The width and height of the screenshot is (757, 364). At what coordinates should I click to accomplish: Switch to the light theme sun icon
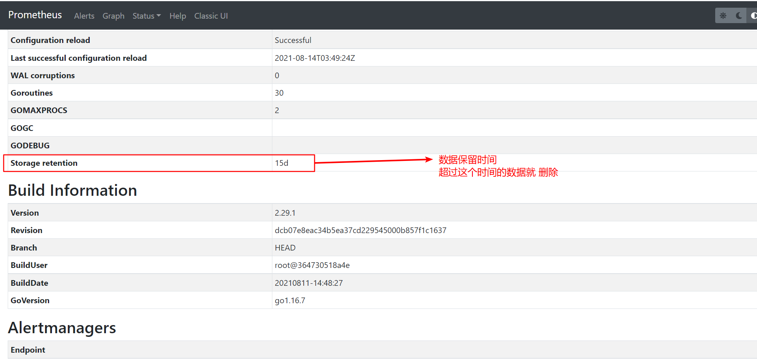click(723, 16)
